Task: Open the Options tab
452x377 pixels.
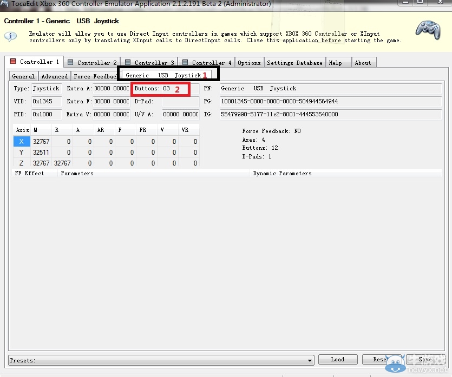Action: pyautogui.click(x=249, y=63)
